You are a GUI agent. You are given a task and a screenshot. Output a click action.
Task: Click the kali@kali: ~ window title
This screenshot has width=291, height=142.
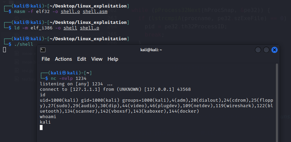151,50
